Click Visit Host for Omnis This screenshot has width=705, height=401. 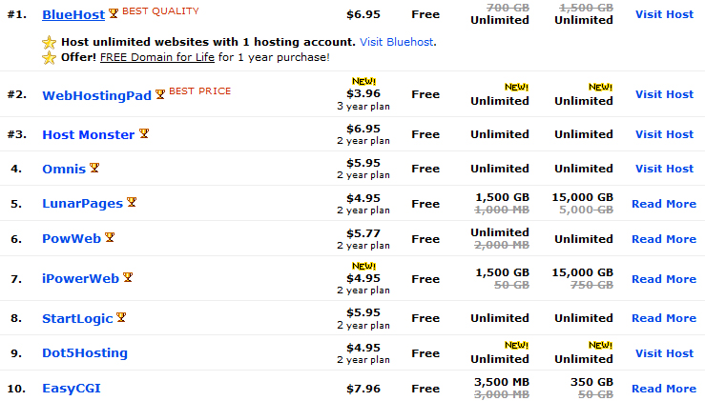(664, 169)
